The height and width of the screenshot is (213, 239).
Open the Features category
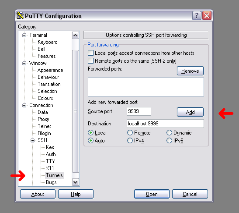click(47, 56)
